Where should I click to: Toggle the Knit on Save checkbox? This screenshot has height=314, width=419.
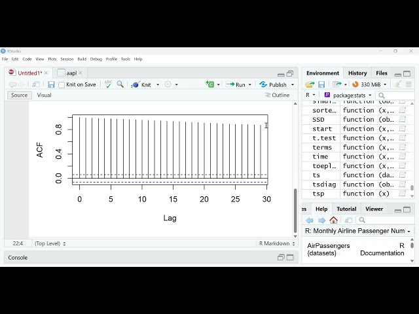pos(62,85)
